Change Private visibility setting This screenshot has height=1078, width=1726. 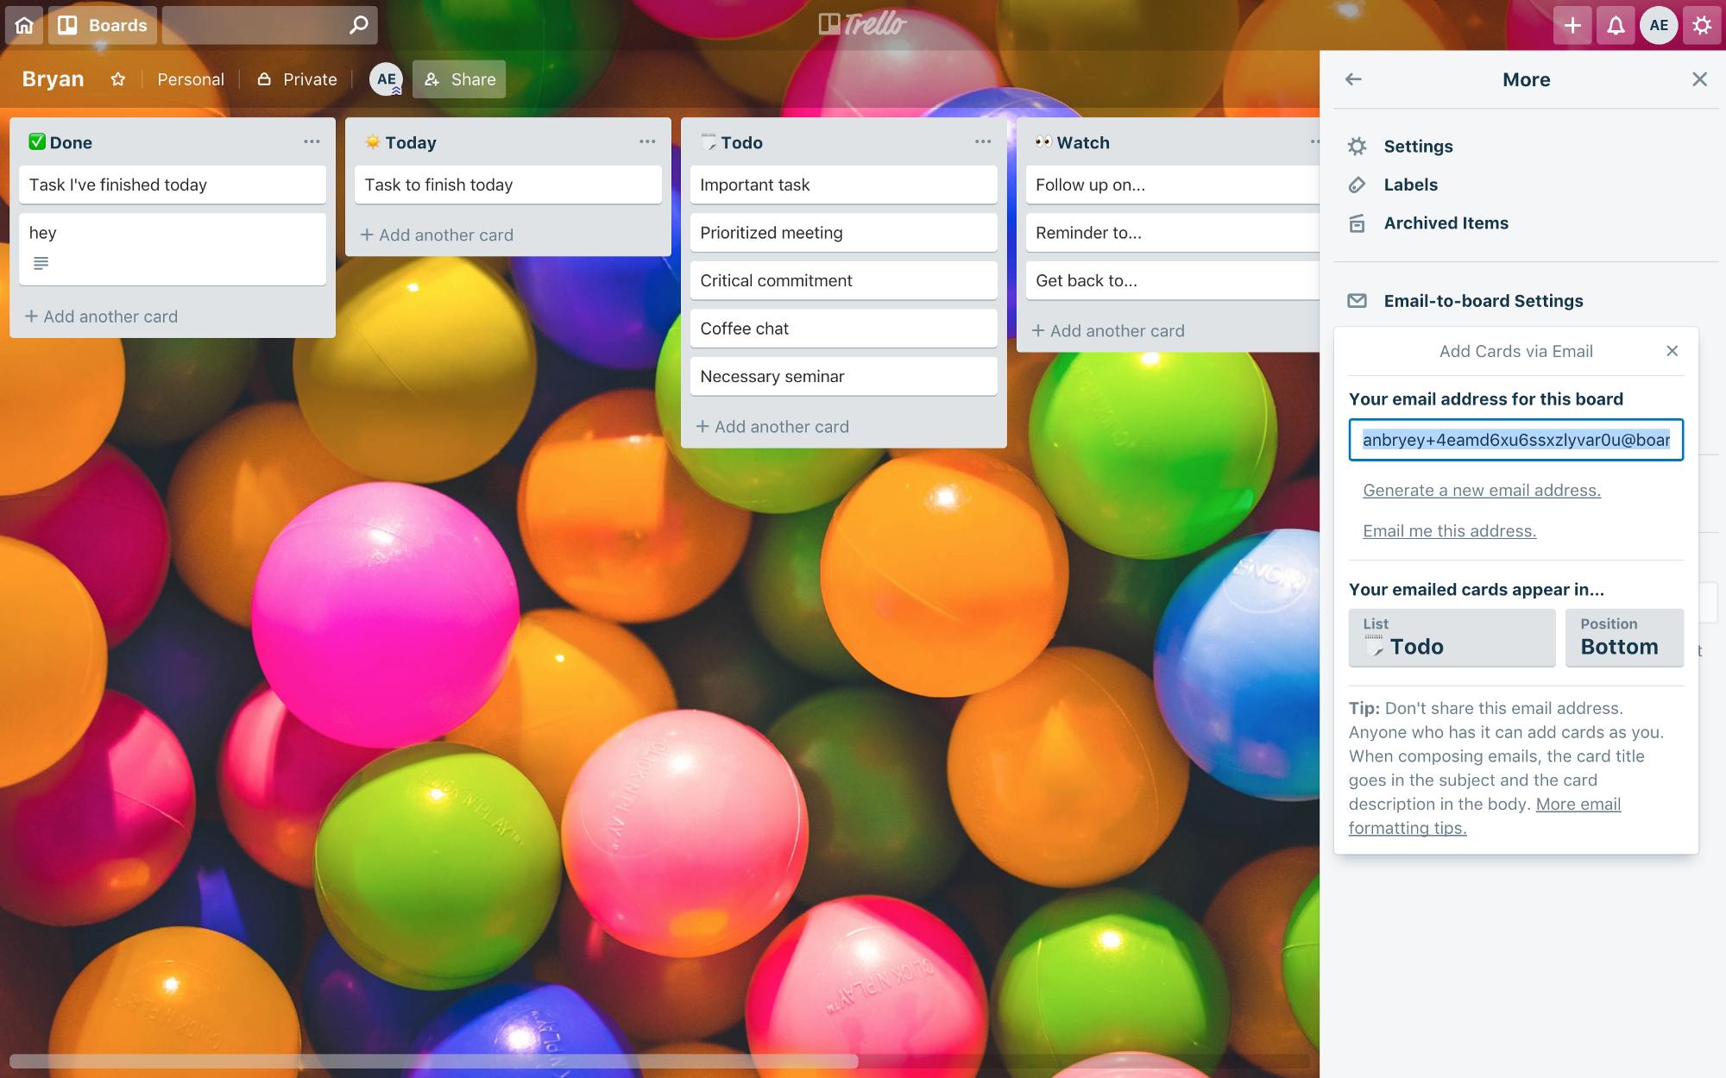[298, 79]
